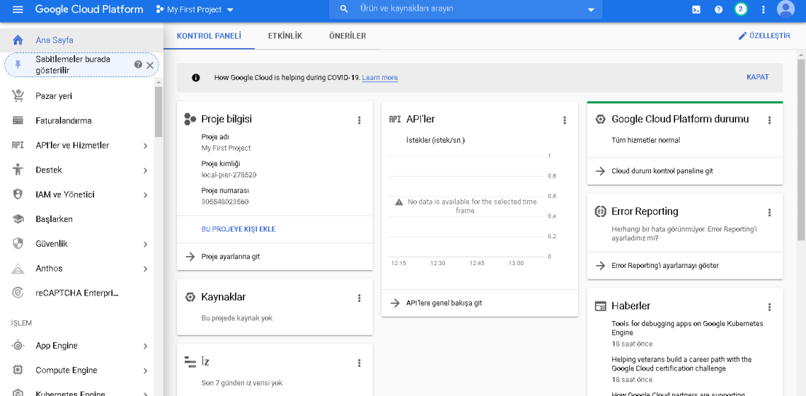806x396 pixels.
Task: Open the top bar three-dot settings menu
Action: point(764,10)
